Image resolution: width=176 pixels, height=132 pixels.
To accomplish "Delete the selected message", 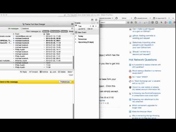I will [x=62, y=72].
